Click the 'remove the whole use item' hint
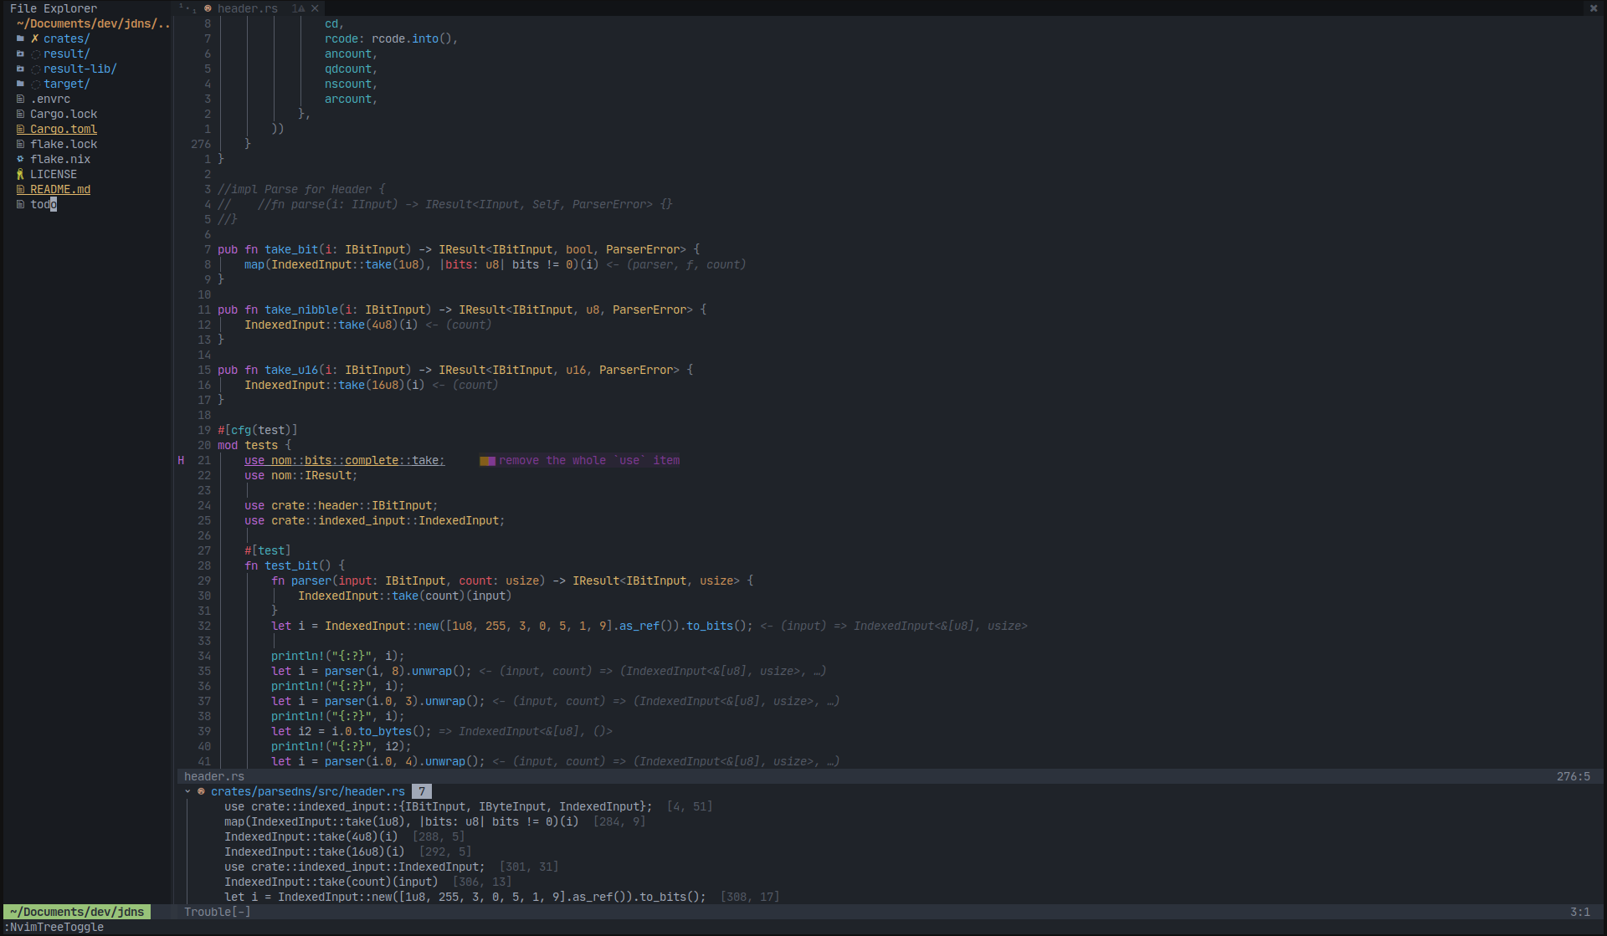1607x936 pixels. tap(588, 460)
